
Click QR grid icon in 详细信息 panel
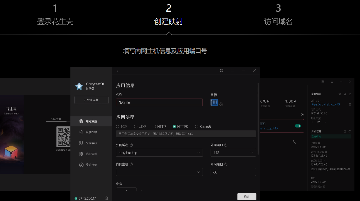(345, 94)
